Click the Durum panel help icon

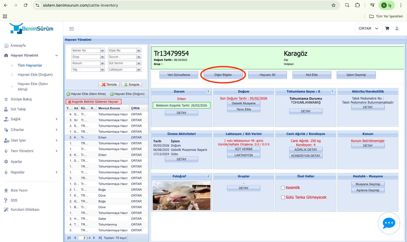(x=208, y=92)
